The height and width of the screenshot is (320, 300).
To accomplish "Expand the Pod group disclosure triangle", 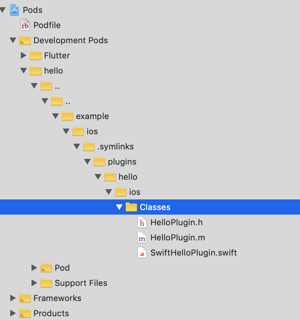I will [x=34, y=268].
